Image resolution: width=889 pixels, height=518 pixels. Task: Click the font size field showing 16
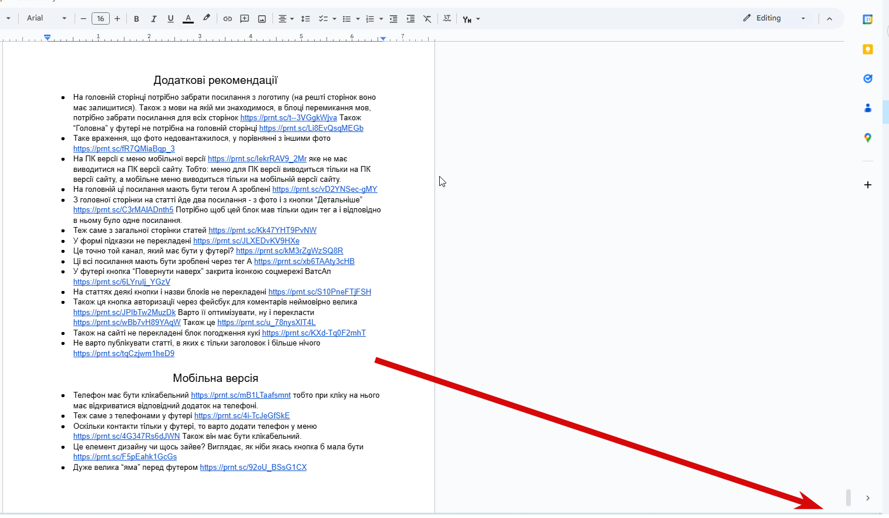click(x=100, y=19)
